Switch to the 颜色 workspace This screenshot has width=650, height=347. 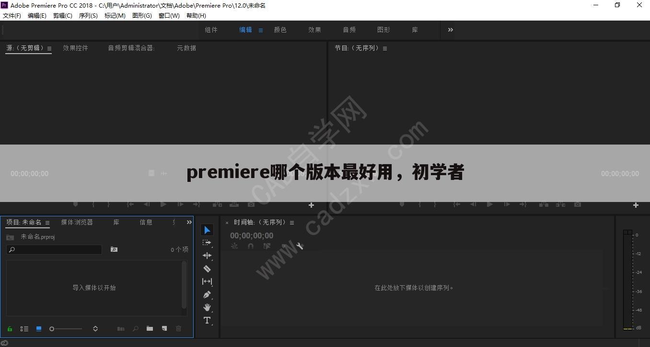pos(280,30)
